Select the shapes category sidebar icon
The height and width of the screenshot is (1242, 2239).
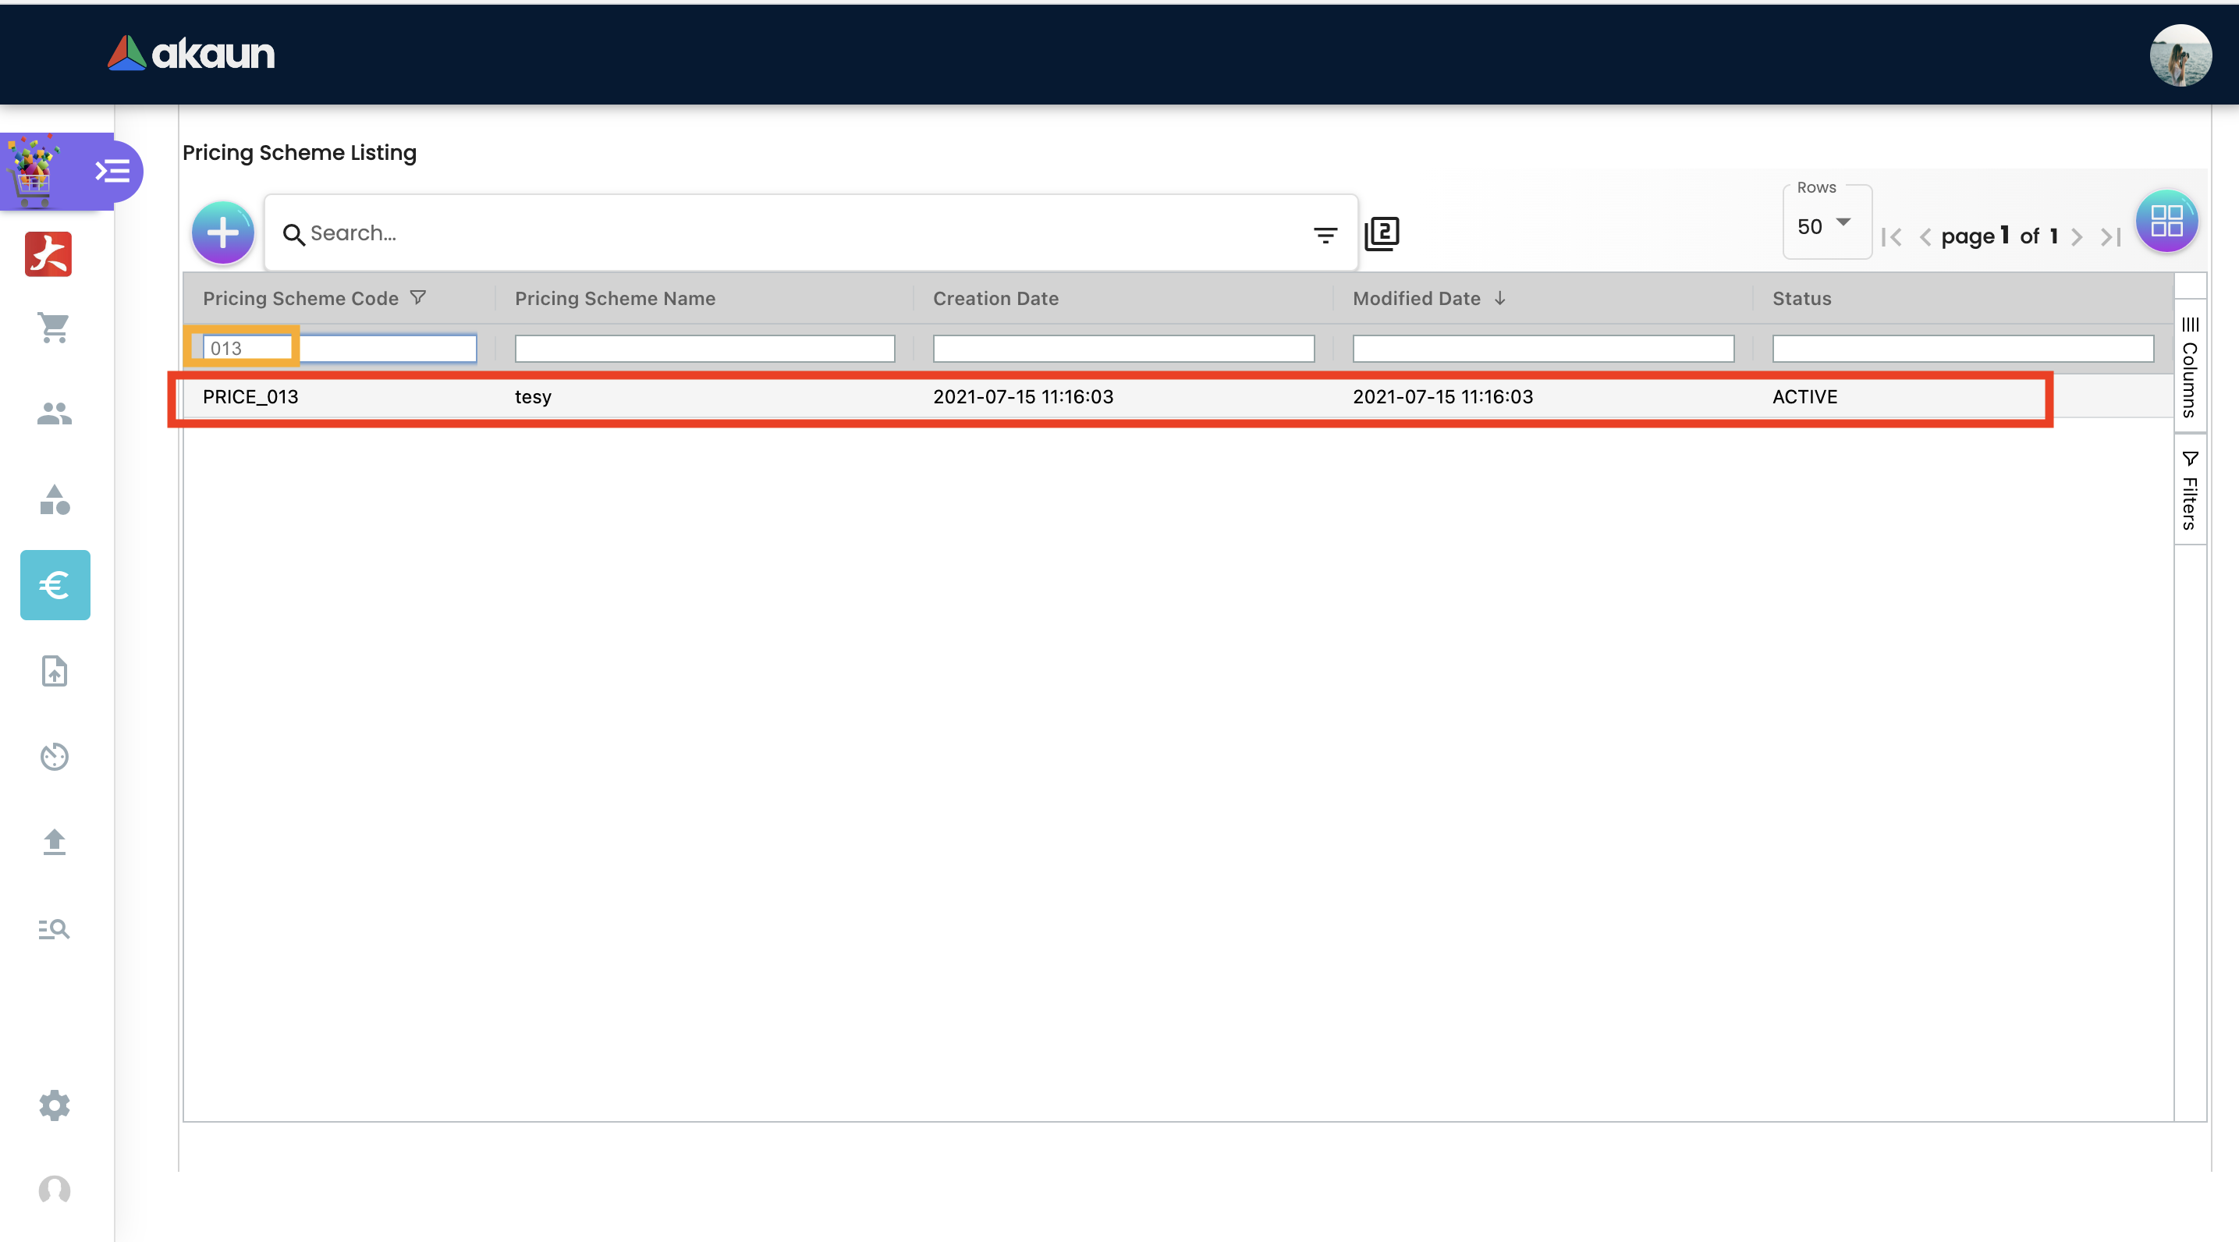[54, 500]
